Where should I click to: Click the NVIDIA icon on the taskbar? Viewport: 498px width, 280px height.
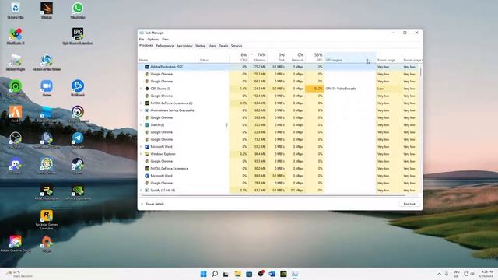click(x=283, y=274)
